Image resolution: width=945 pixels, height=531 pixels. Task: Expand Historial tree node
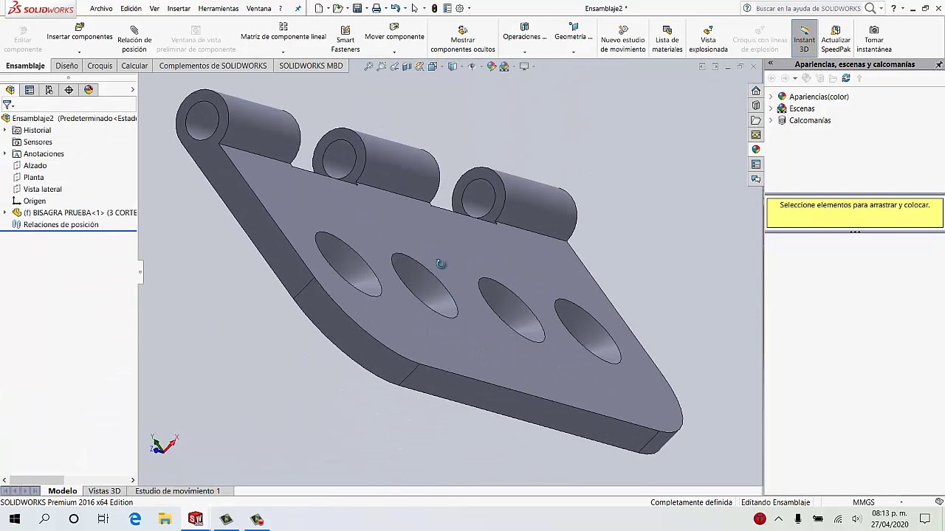point(5,130)
